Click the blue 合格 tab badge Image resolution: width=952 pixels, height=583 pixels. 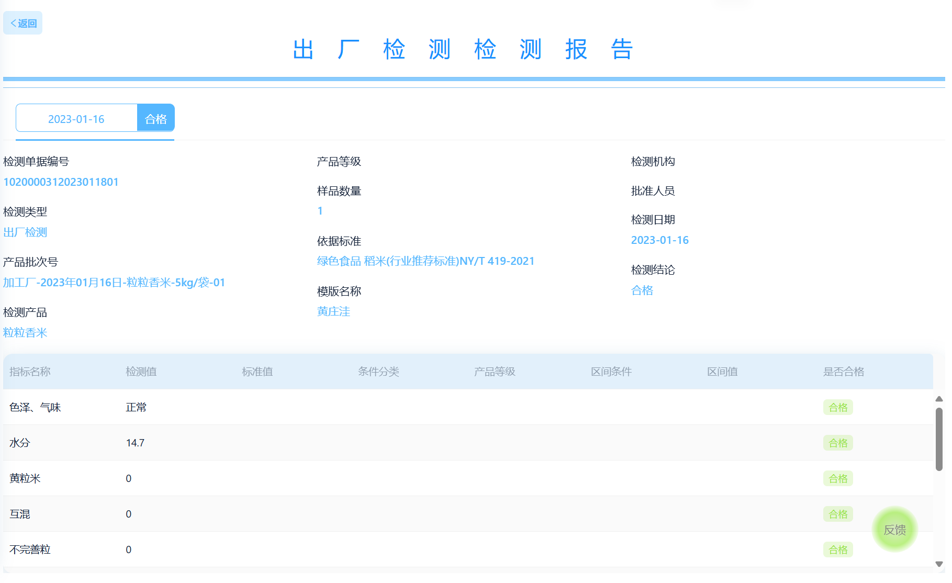tap(156, 119)
